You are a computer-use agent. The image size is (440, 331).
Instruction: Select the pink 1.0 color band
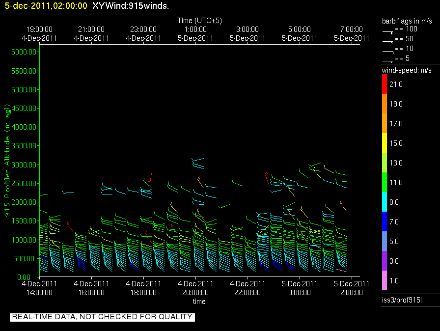pos(385,280)
